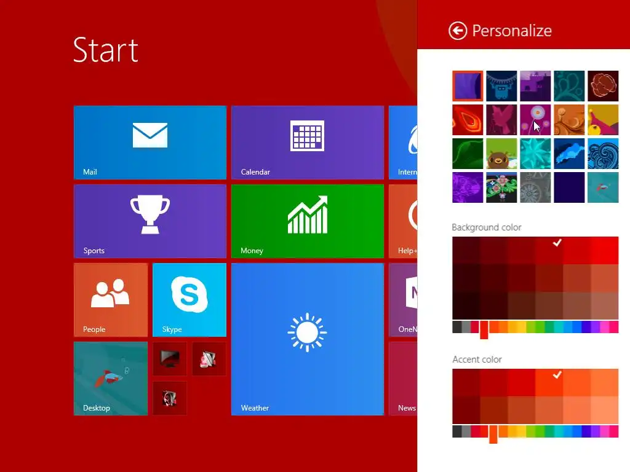The height and width of the screenshot is (472, 630).
Task: Select the purple castle background pattern
Action: click(x=535, y=86)
